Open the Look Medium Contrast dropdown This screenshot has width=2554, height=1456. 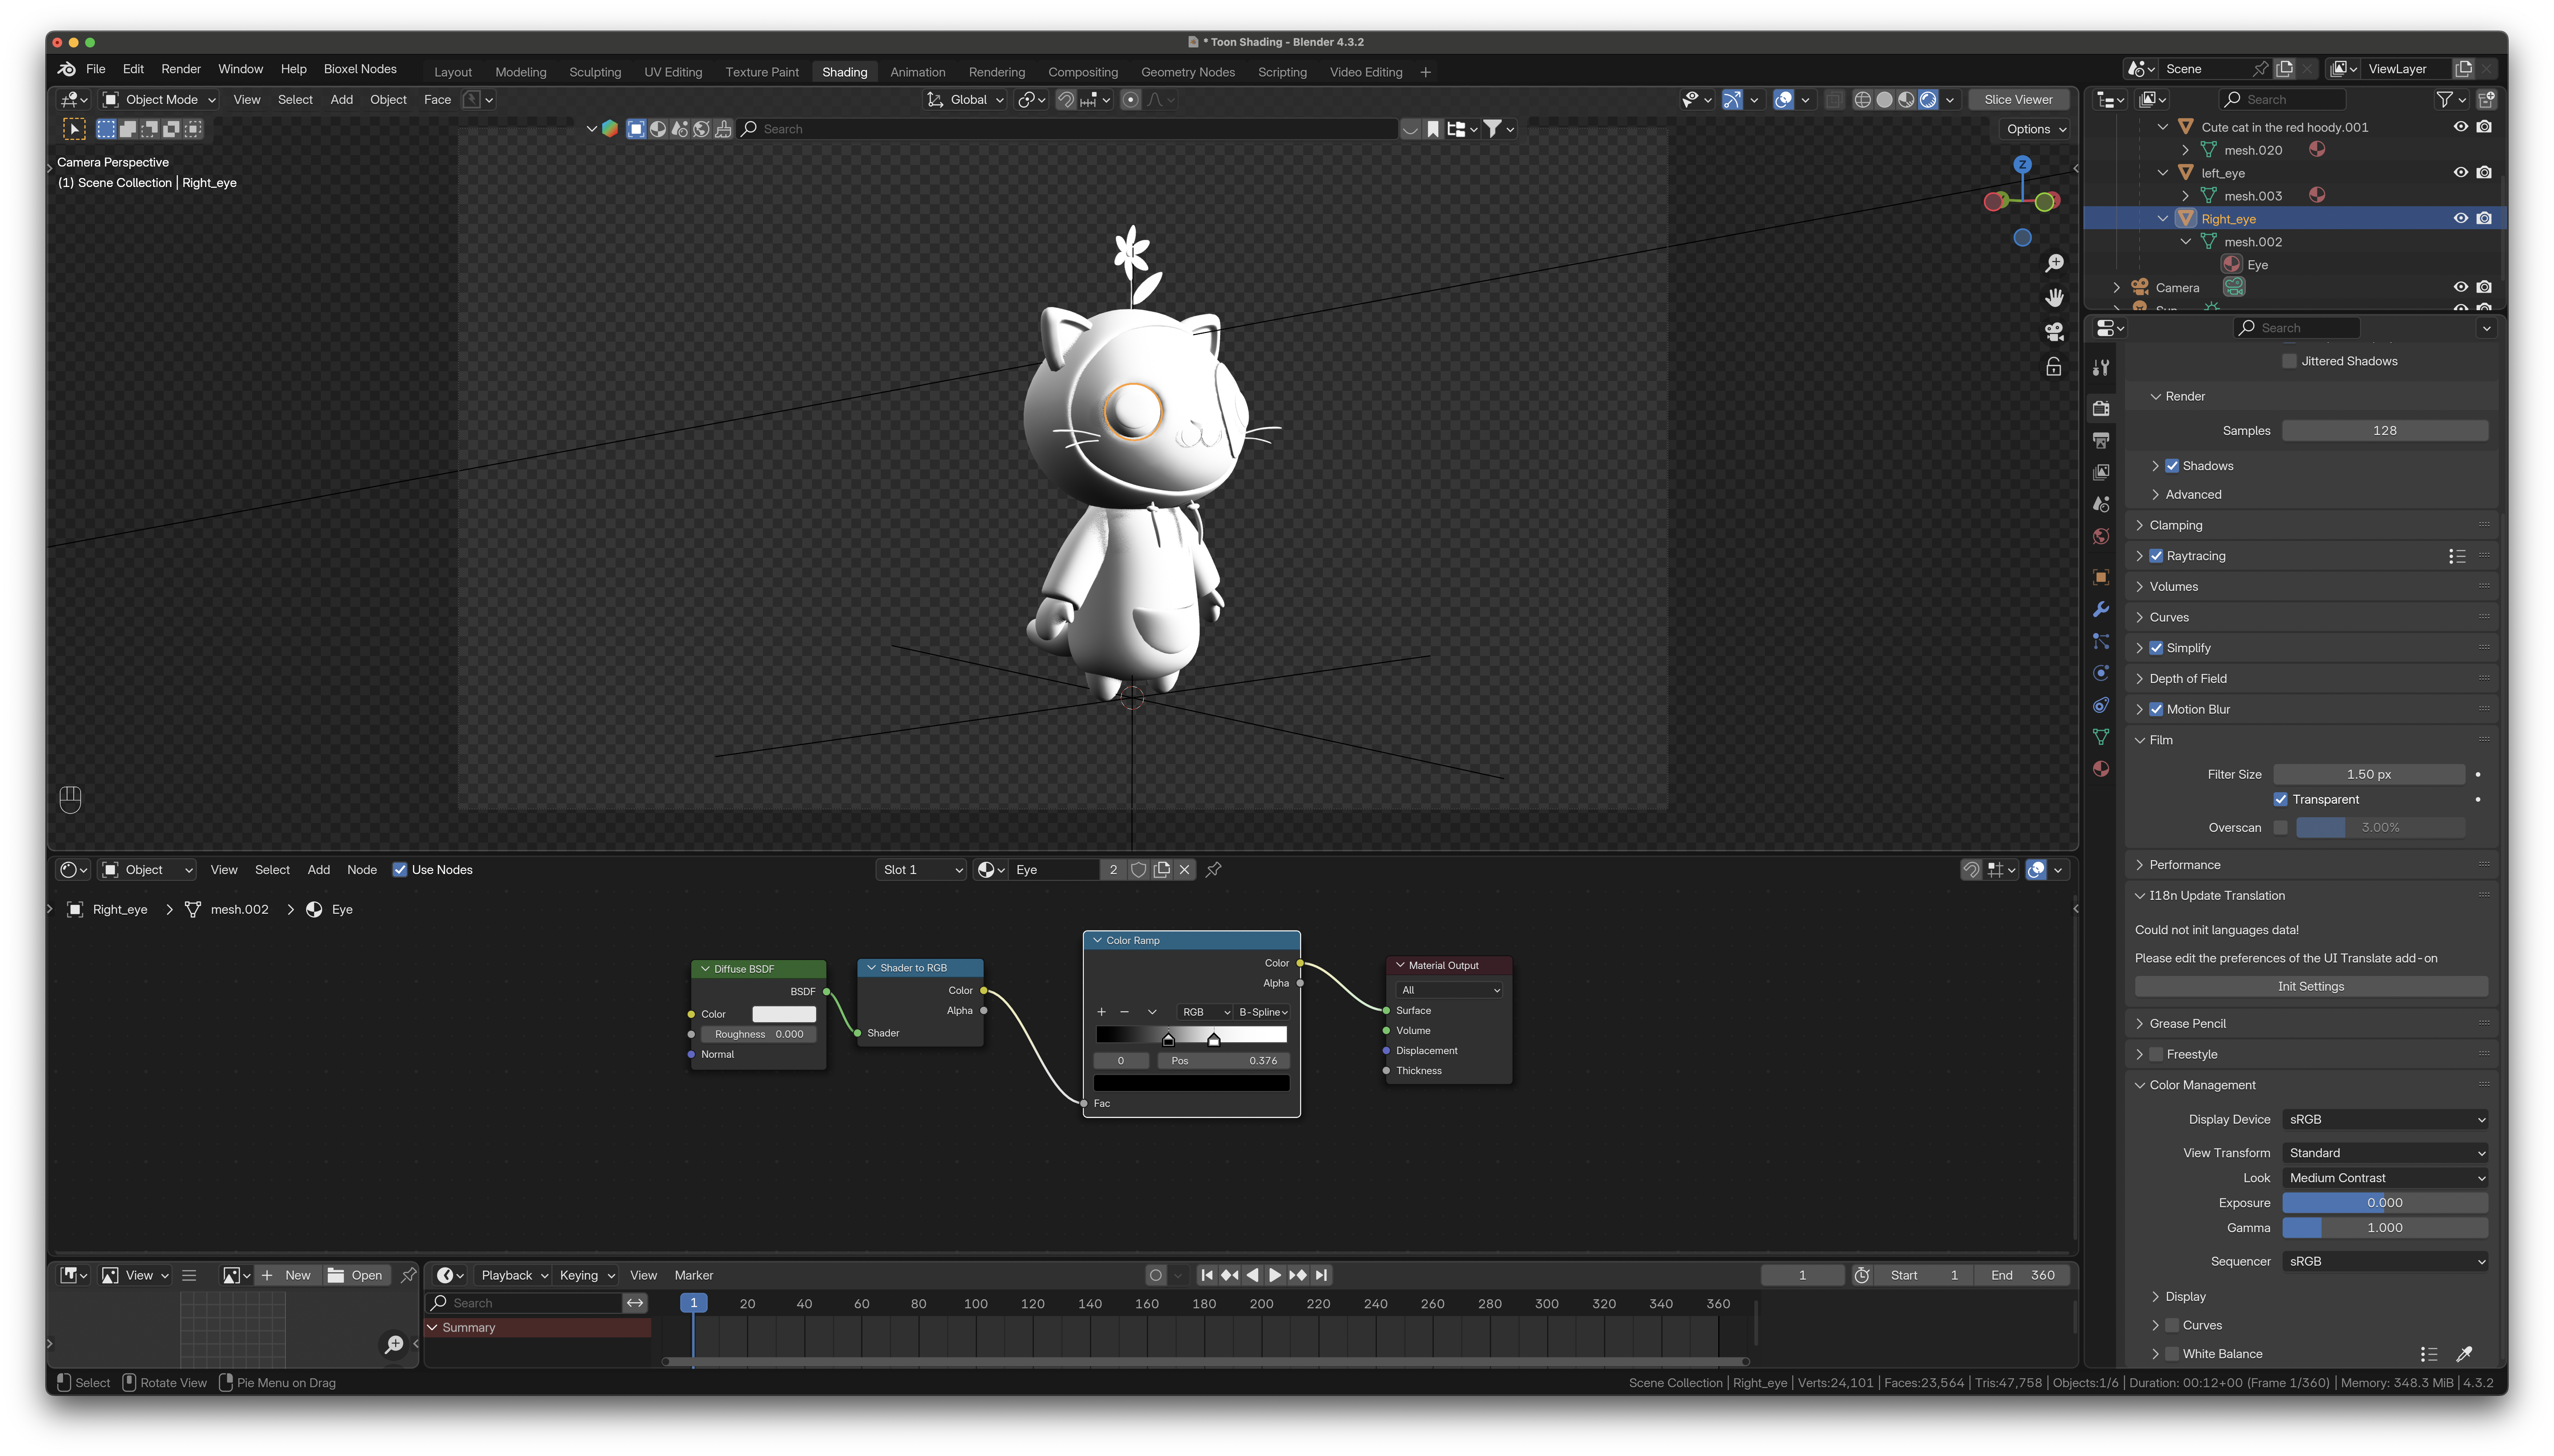2384,1178
